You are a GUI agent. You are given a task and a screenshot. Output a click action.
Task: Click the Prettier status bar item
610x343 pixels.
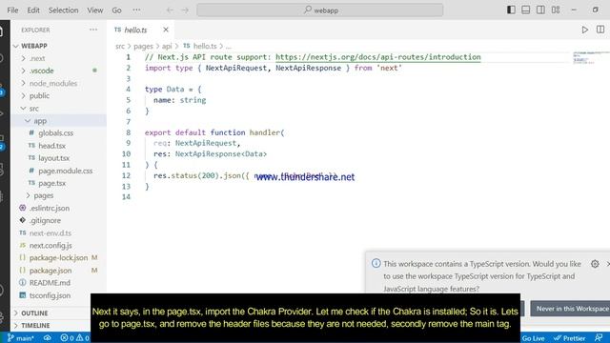click(570, 338)
